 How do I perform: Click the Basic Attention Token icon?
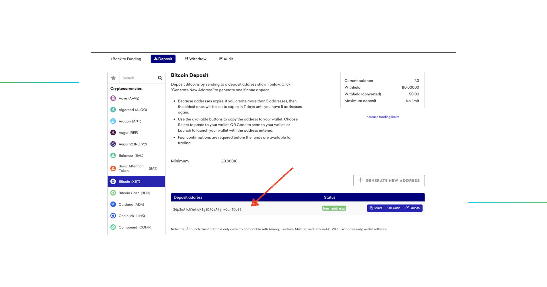click(113, 168)
